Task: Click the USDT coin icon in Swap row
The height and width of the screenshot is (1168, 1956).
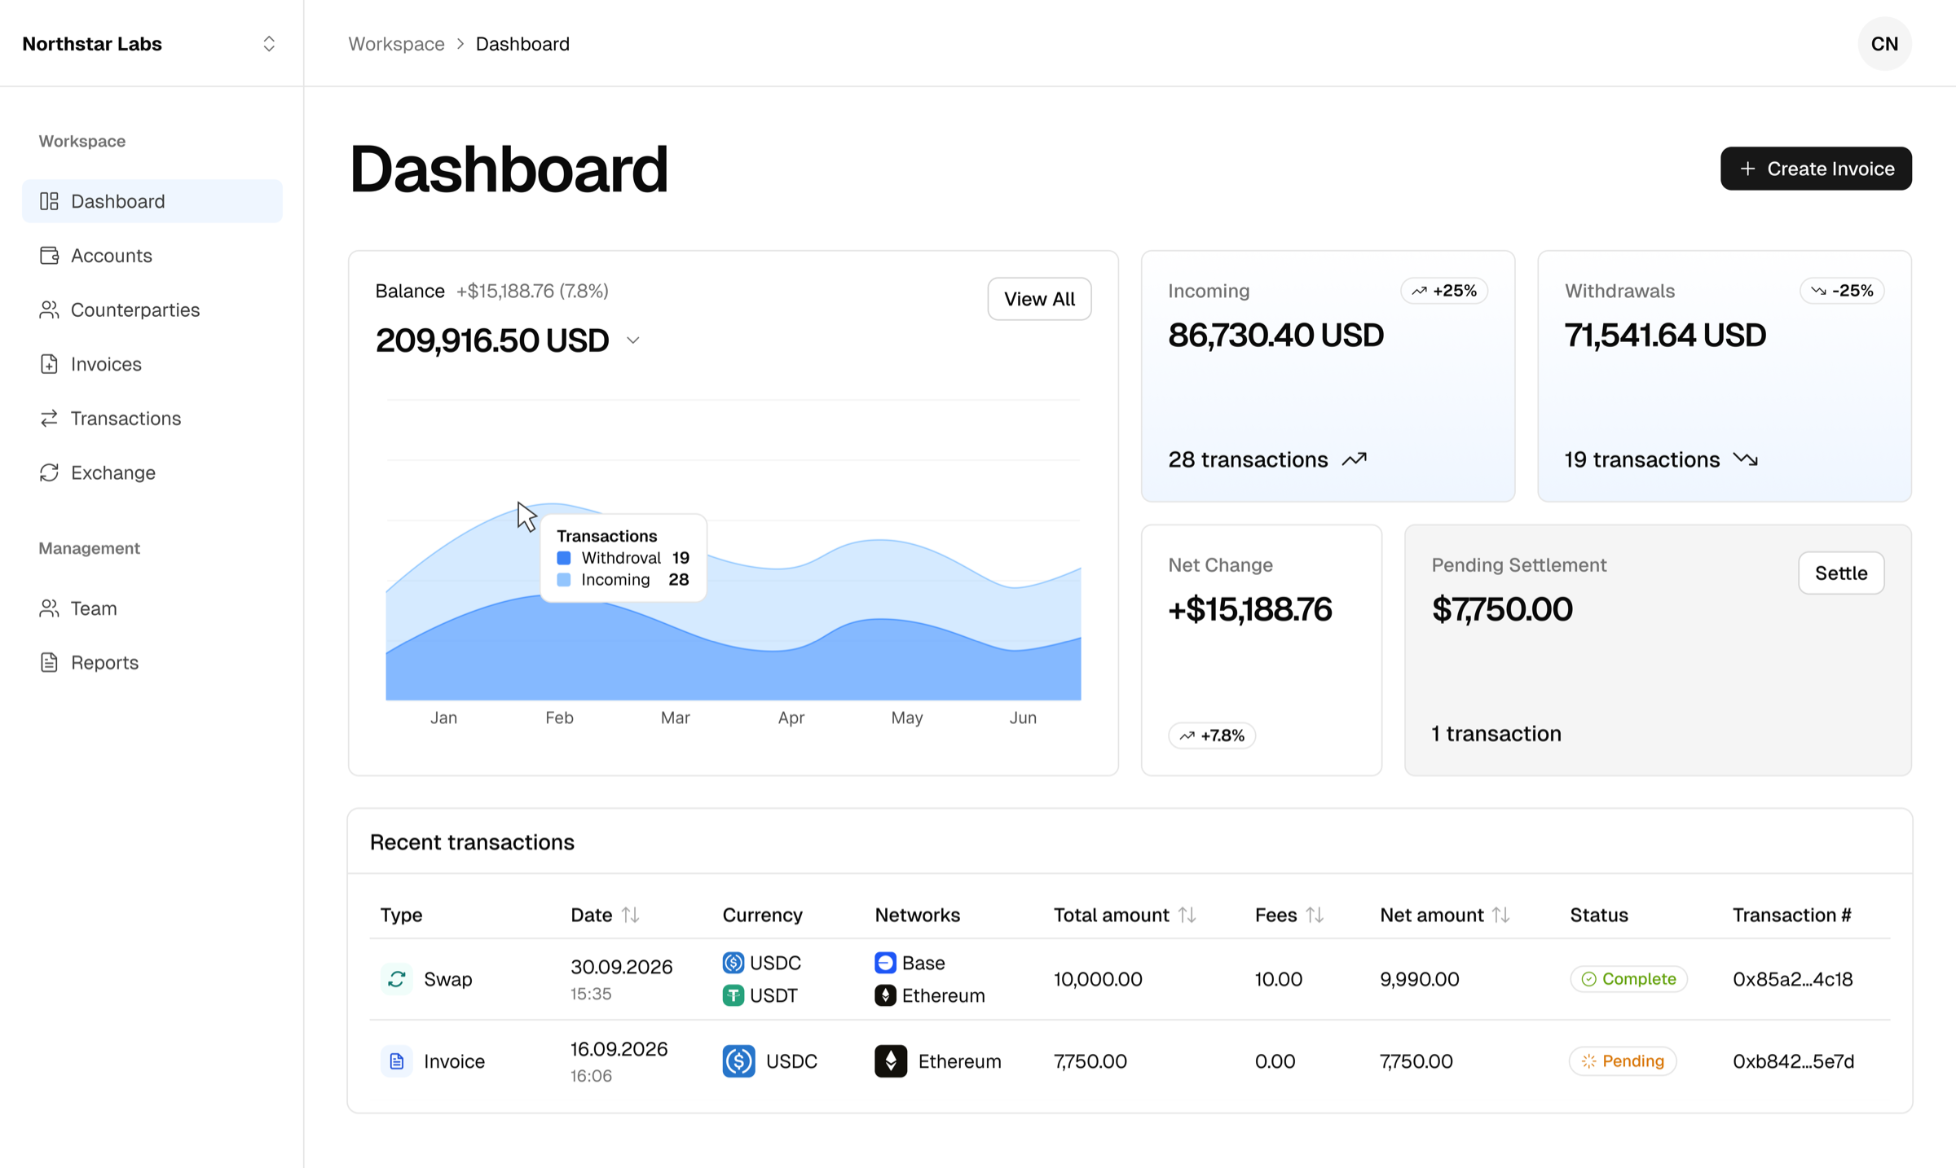Action: pos(733,995)
